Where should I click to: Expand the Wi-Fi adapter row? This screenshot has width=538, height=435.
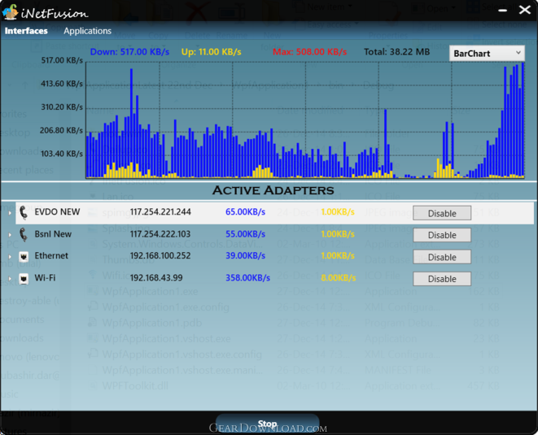click(x=10, y=278)
